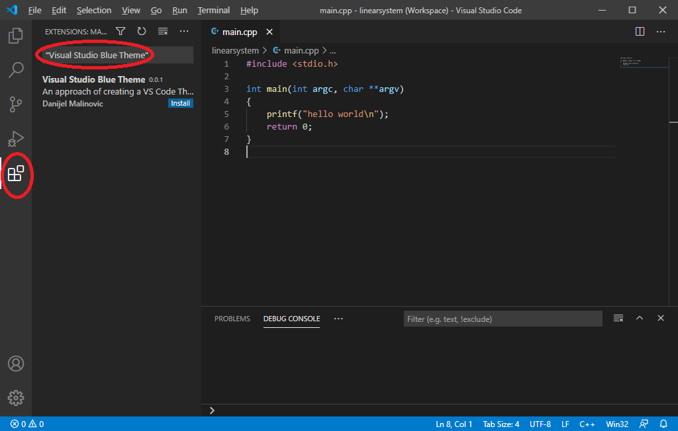Screen dimensions: 678x431
Task: Open the Visual Studio Blue Theme extension entry
Action: 117,91
